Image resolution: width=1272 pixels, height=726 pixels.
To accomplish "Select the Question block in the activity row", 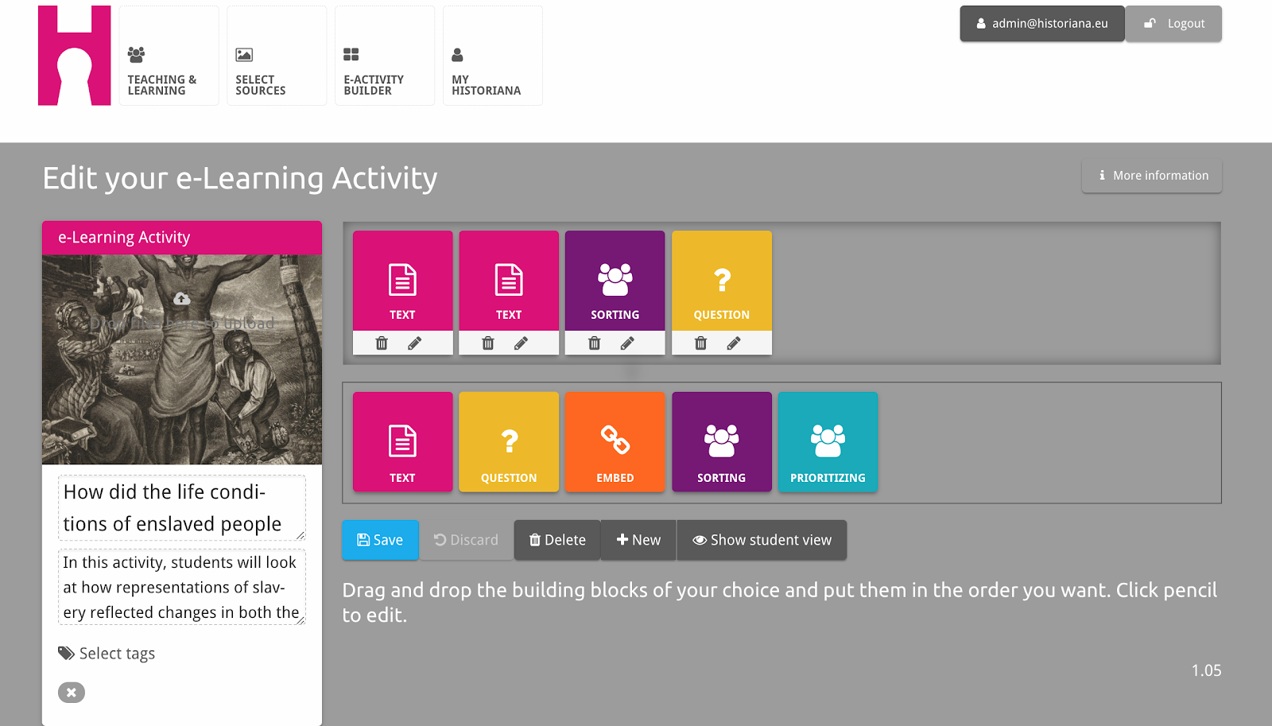I will click(x=722, y=281).
